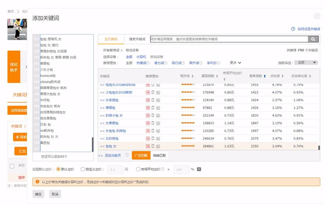This screenshot has width=324, height=205.
Task: Add keyword 单肩包 to list
Action: coord(108,108)
